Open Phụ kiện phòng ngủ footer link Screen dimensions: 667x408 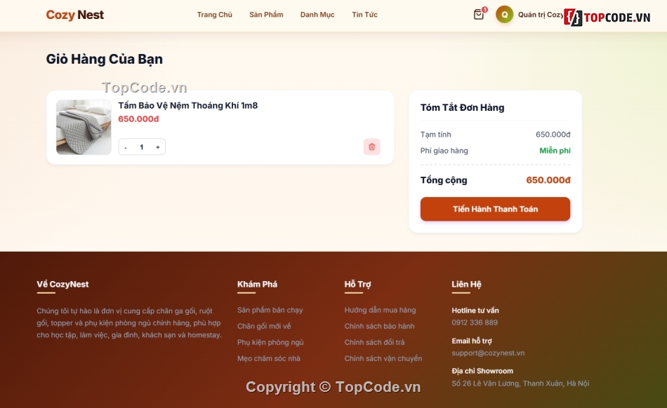pyautogui.click(x=270, y=342)
